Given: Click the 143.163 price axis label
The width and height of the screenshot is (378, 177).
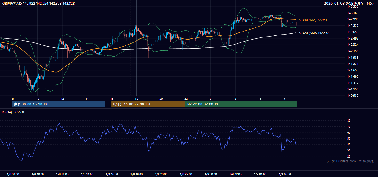Looking at the screenshot, I should pos(353,13).
